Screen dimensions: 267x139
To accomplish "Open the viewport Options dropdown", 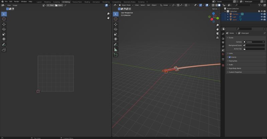I will tap(215, 9).
